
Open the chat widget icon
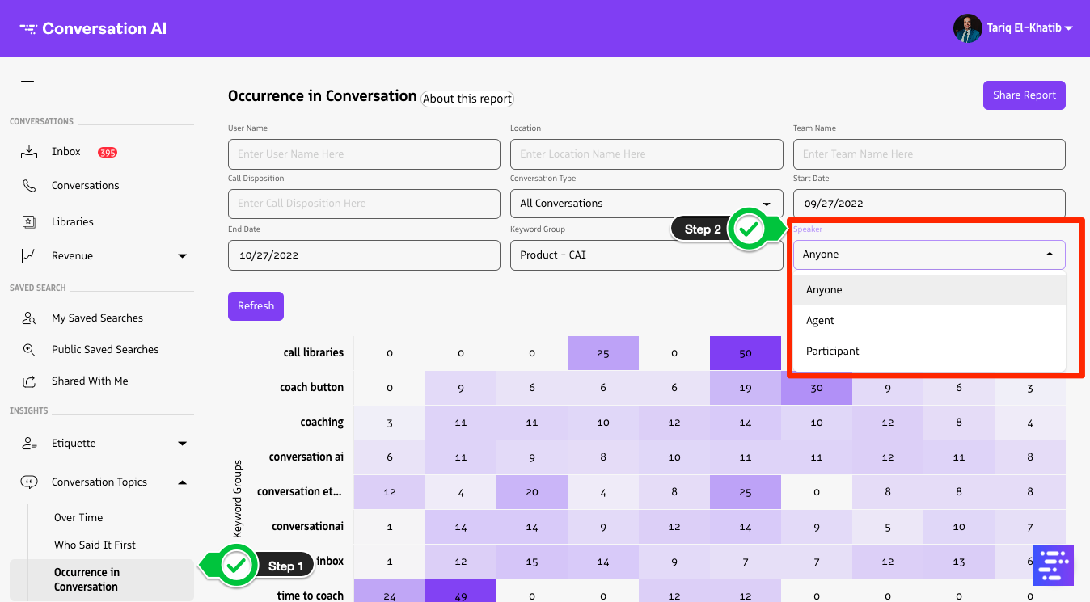1053,565
